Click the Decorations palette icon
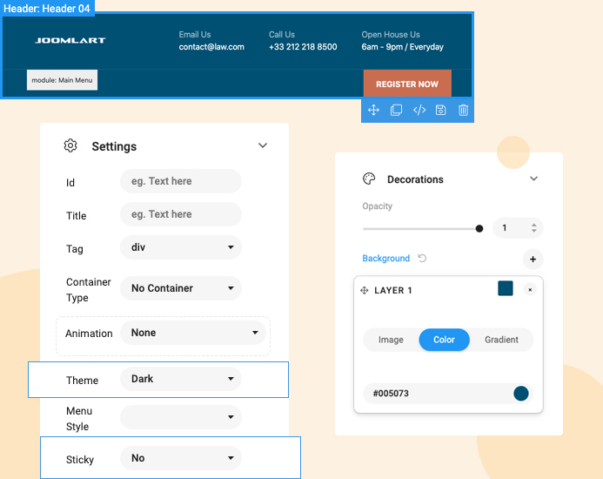Screen dimensions: 603x479 pos(369,179)
